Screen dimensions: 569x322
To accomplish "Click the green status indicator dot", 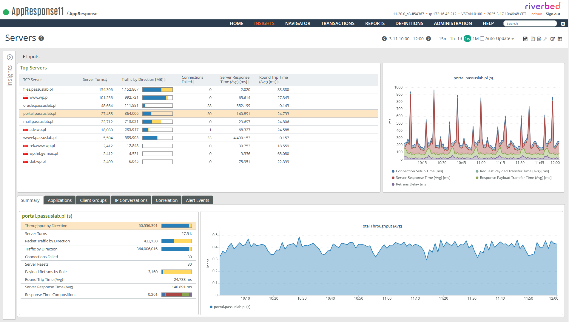I will 6,12.
